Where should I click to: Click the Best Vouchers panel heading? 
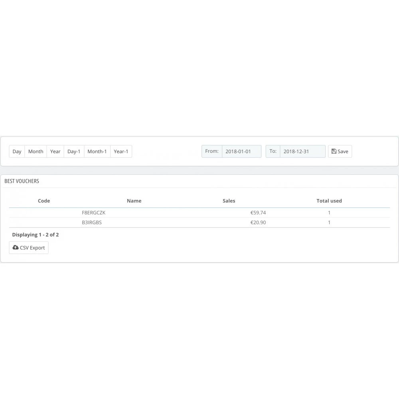point(22,181)
